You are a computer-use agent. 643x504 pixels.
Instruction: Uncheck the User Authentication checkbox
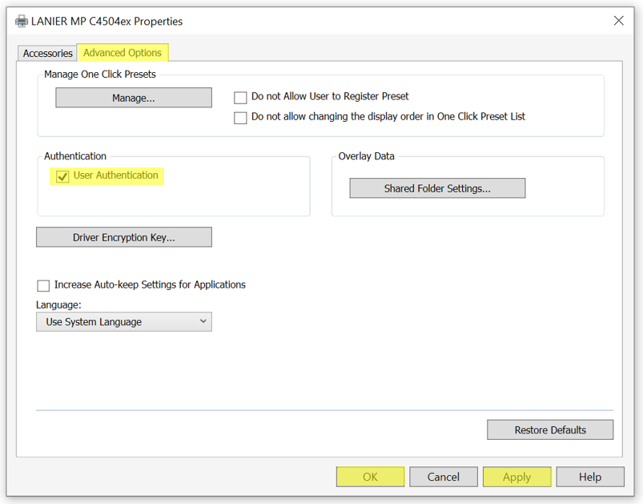62,176
